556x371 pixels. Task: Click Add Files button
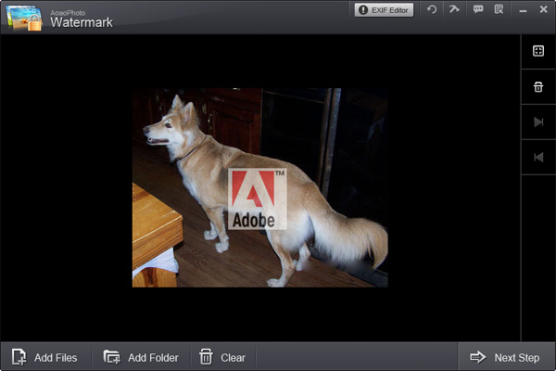tap(44, 357)
